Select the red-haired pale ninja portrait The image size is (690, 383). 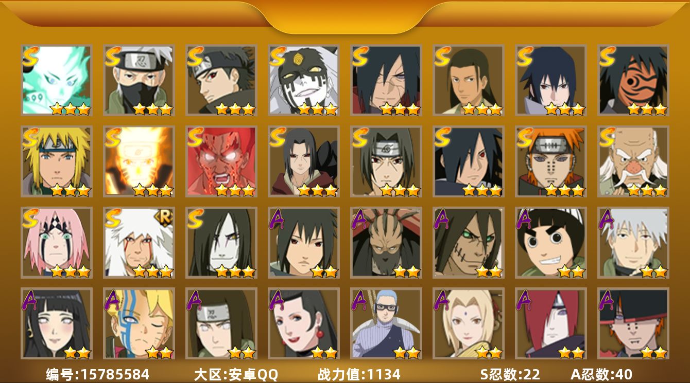pos(551,323)
